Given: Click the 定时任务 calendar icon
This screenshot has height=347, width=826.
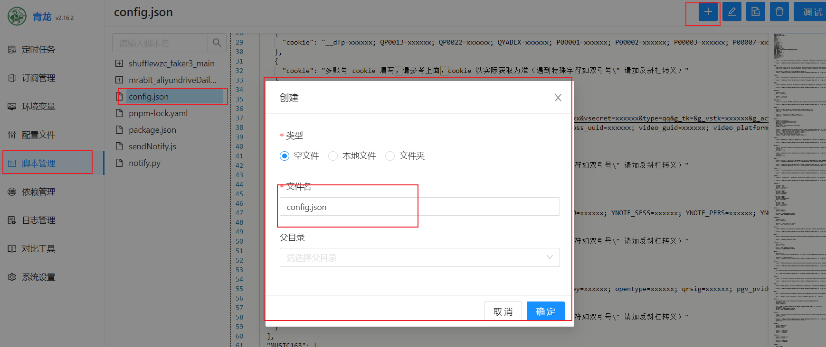Looking at the screenshot, I should pyautogui.click(x=12, y=49).
